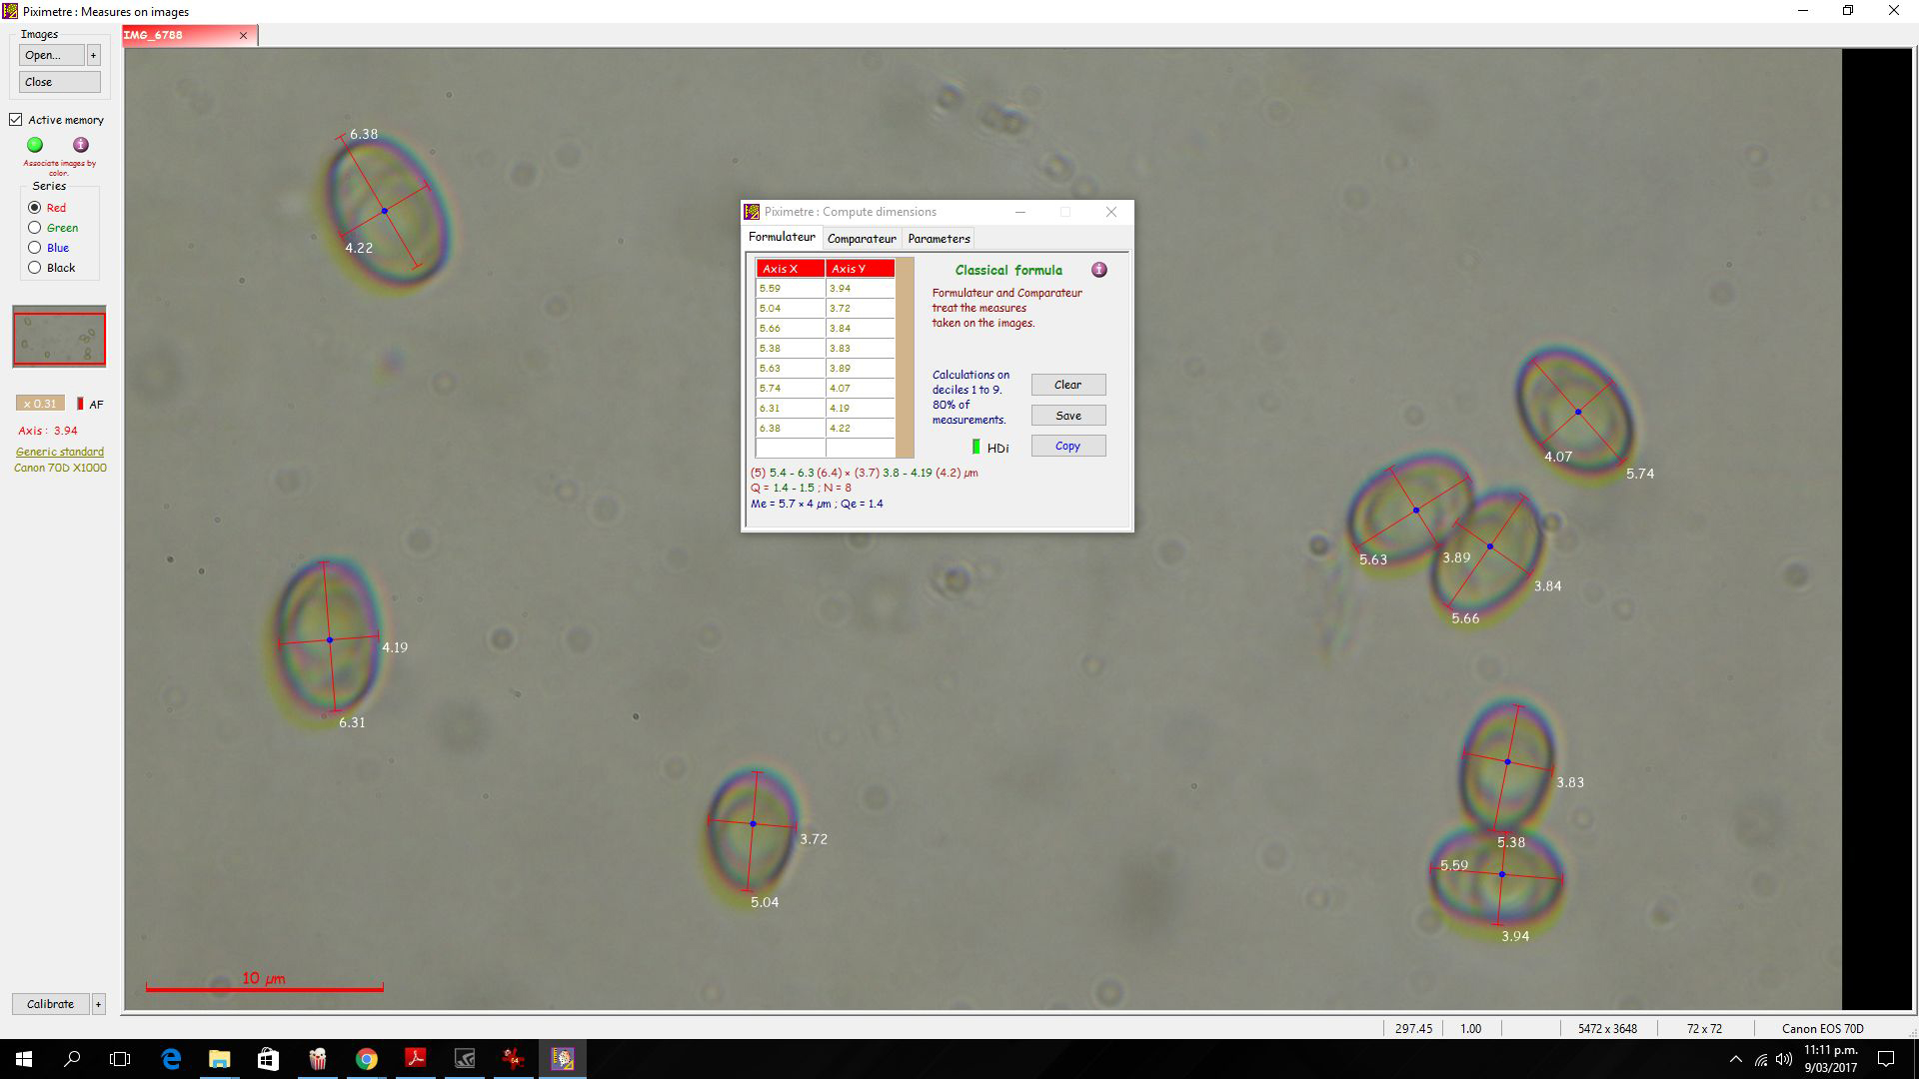Select the Green series radio button
Viewport: 1919px width, 1079px height.
pos(35,228)
